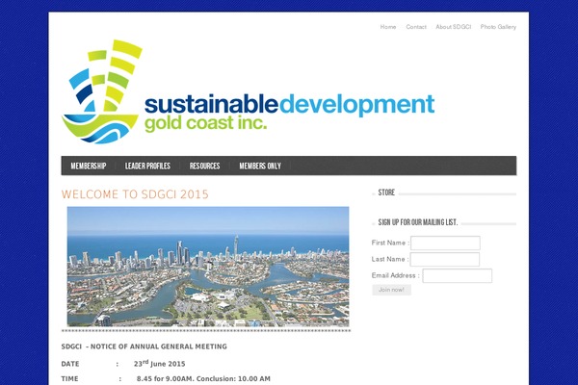Screen dimensions: 578x385
Task: Select Leader Profiles in the navigation bar
Action: click(x=147, y=167)
